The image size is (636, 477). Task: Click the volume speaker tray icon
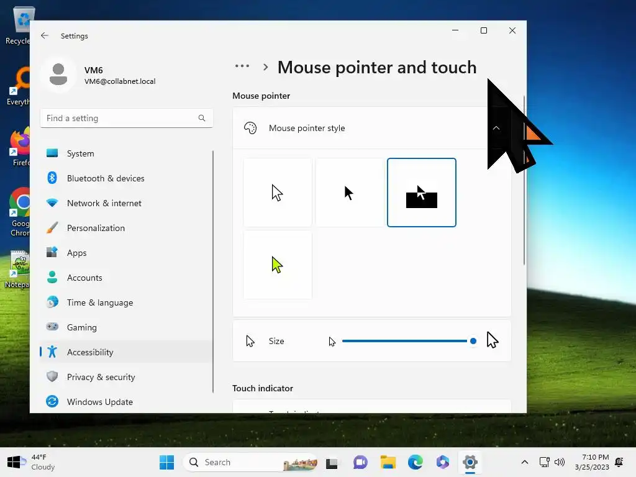[560, 462]
